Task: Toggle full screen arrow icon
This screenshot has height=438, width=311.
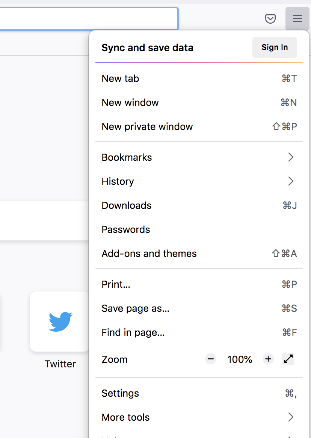Action: coord(288,359)
